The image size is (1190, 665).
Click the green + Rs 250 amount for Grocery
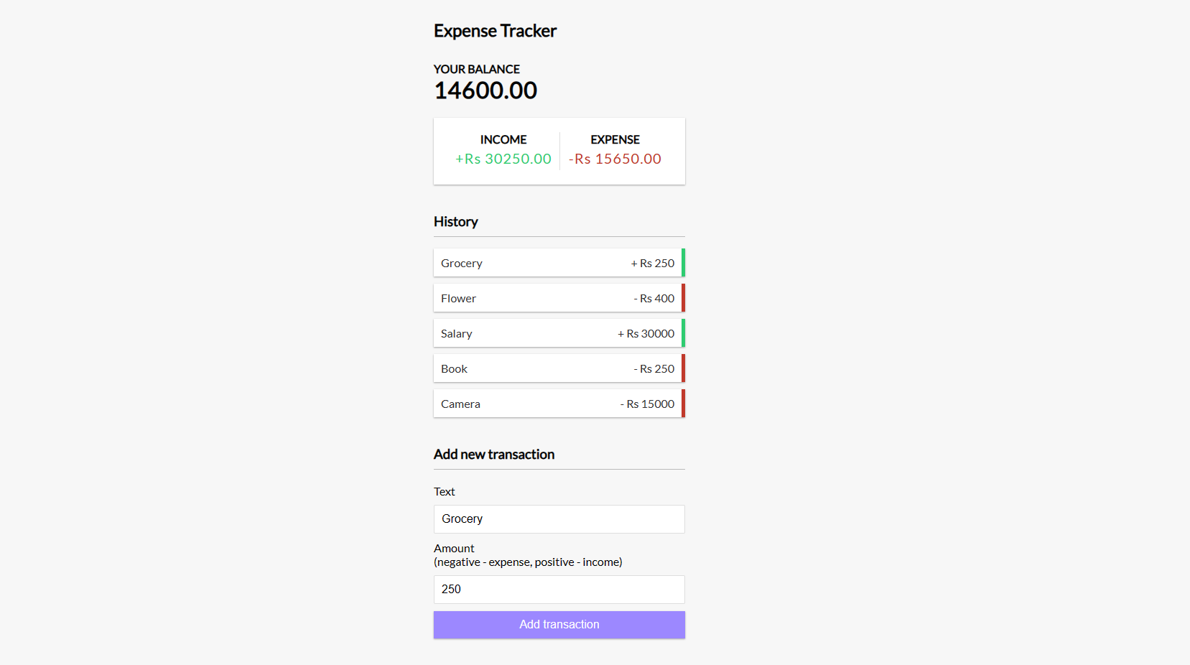pyautogui.click(x=652, y=263)
